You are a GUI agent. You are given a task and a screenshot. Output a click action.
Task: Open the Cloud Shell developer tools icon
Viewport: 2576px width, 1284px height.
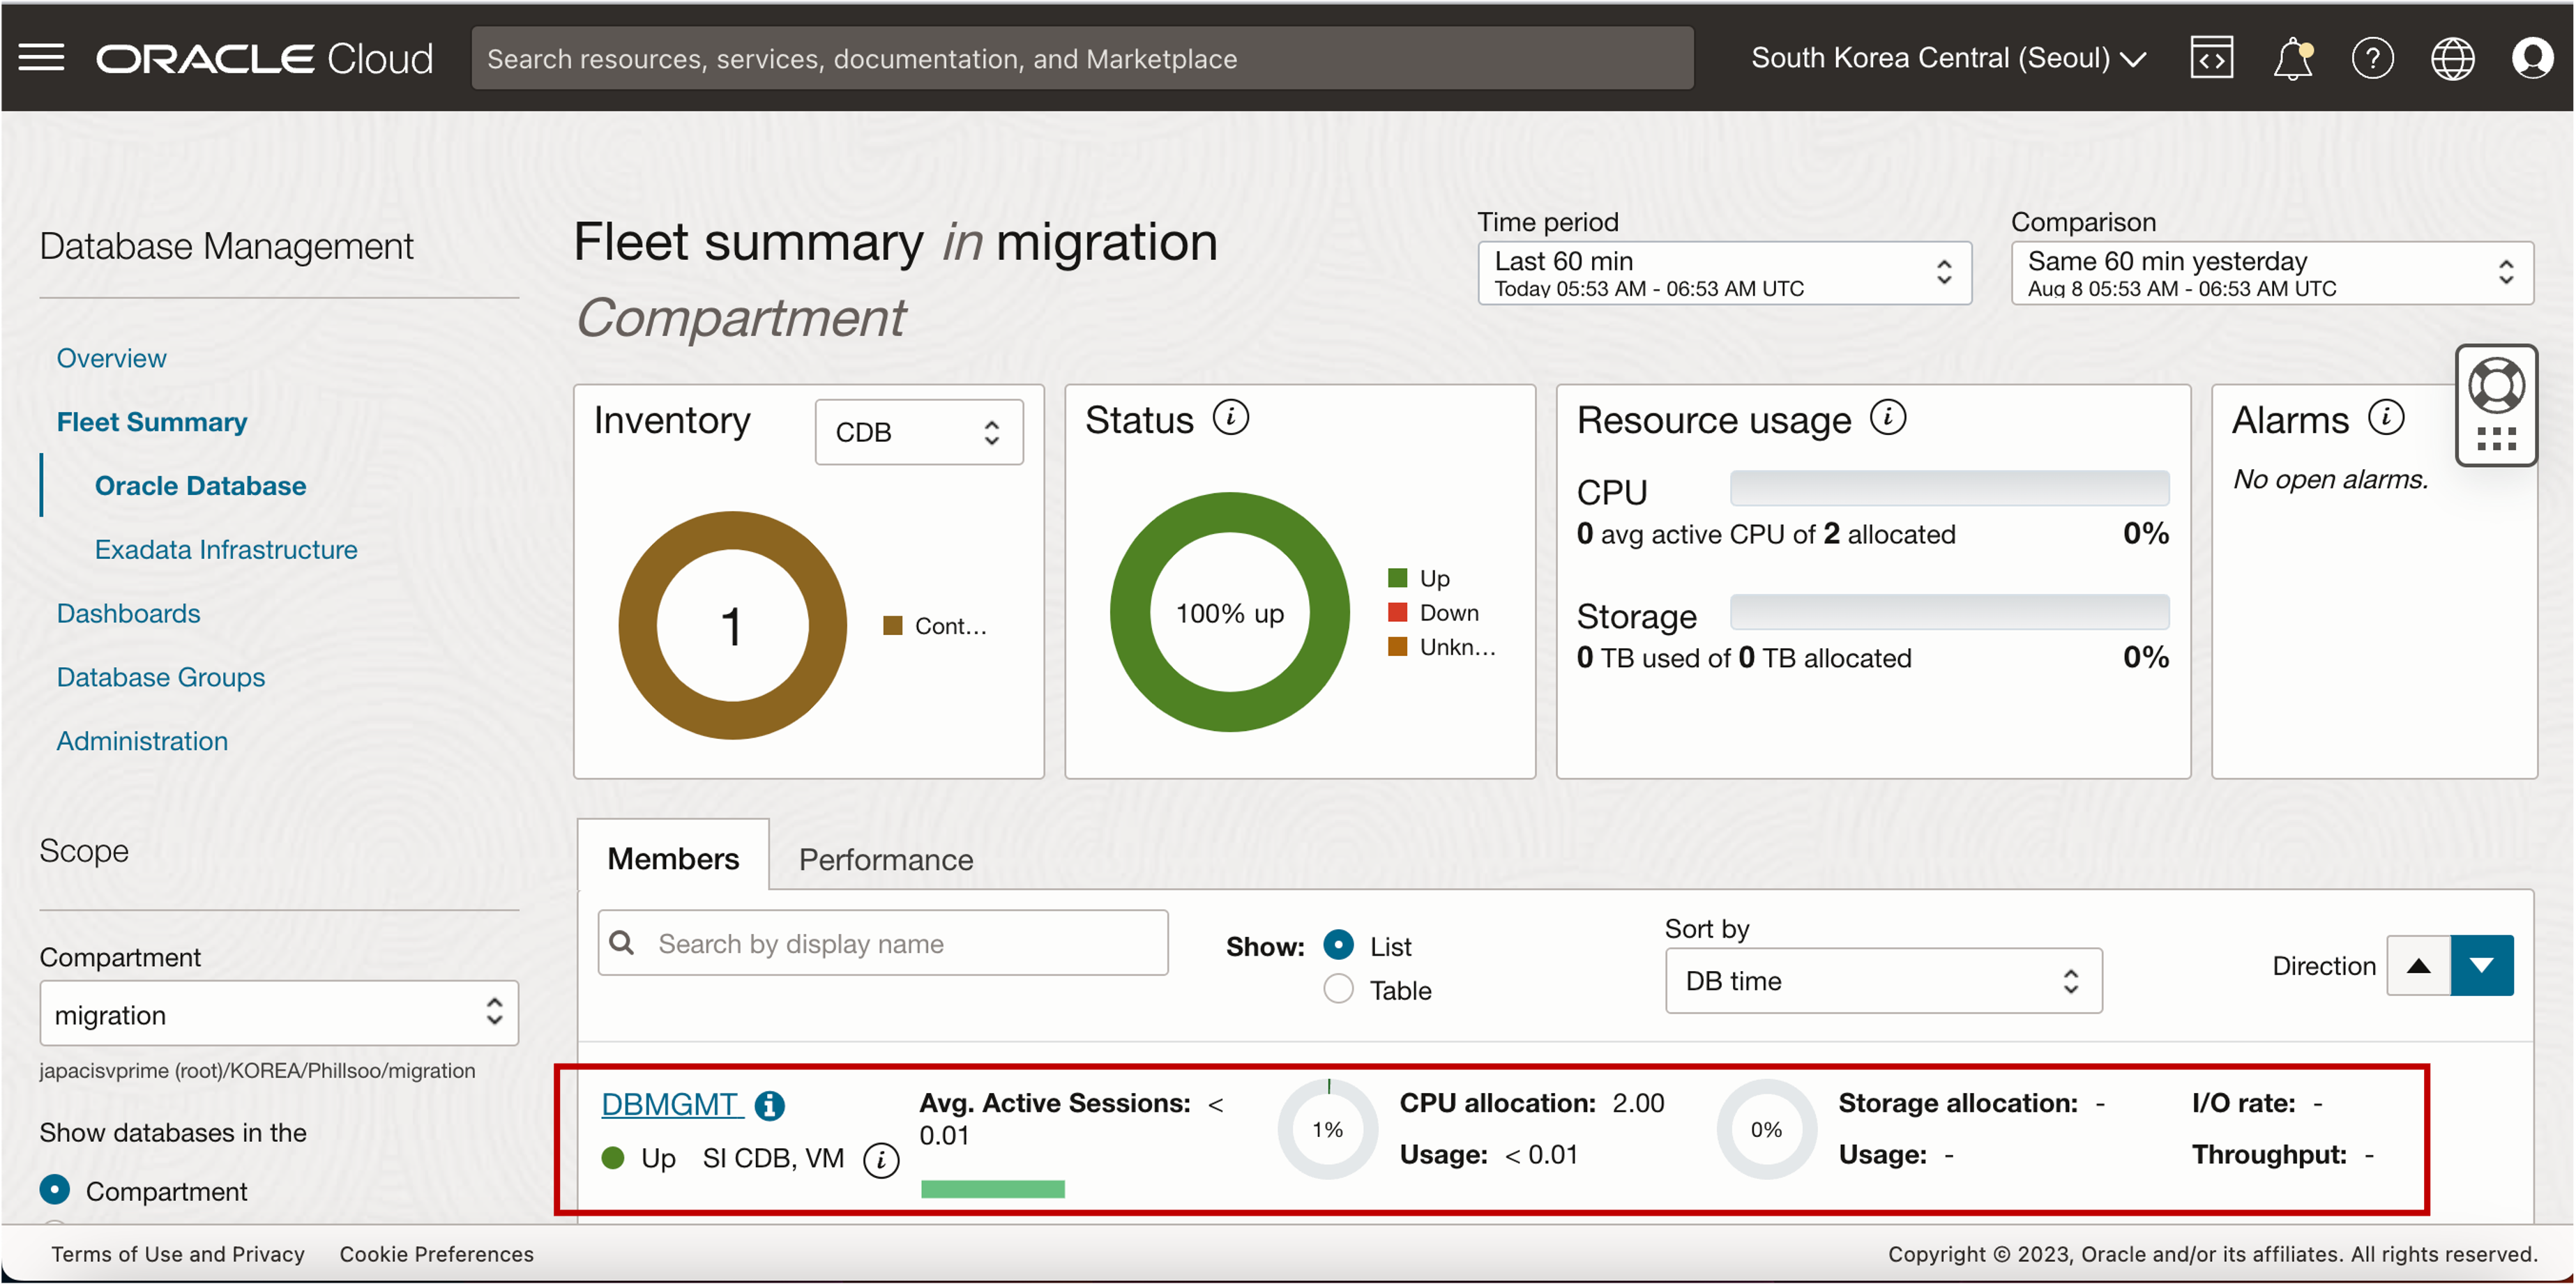(x=2211, y=58)
